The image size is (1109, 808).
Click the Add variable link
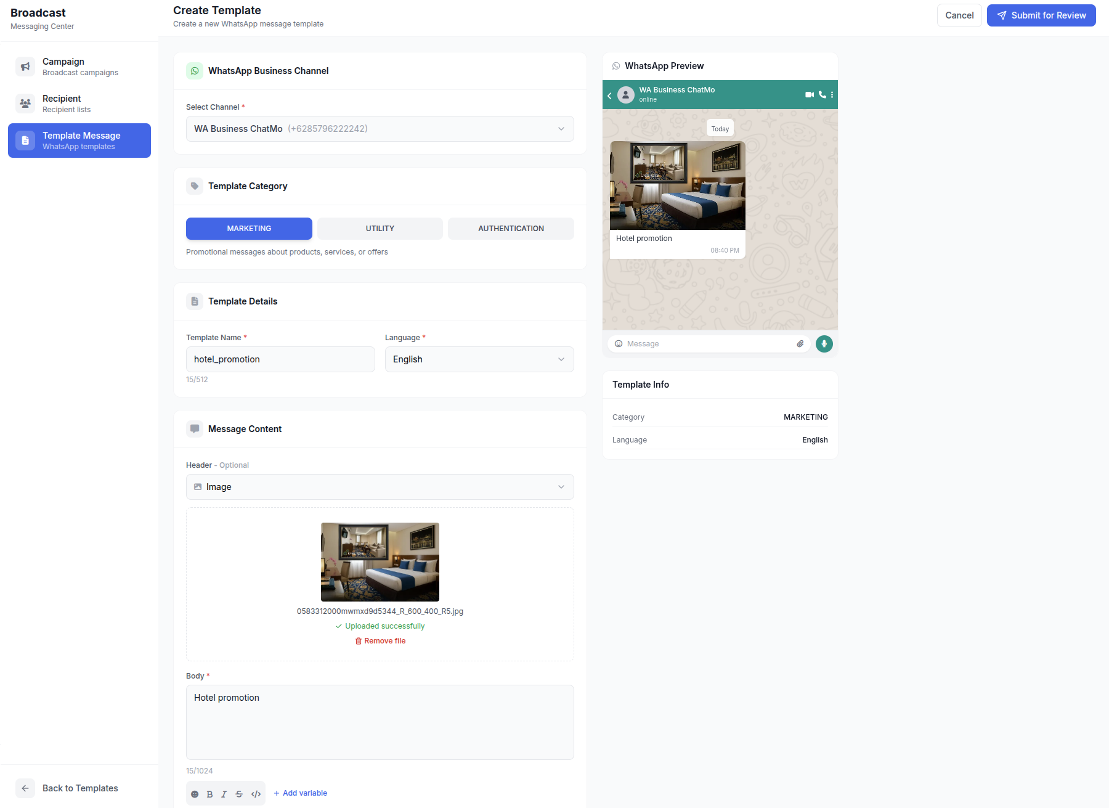[x=300, y=793]
